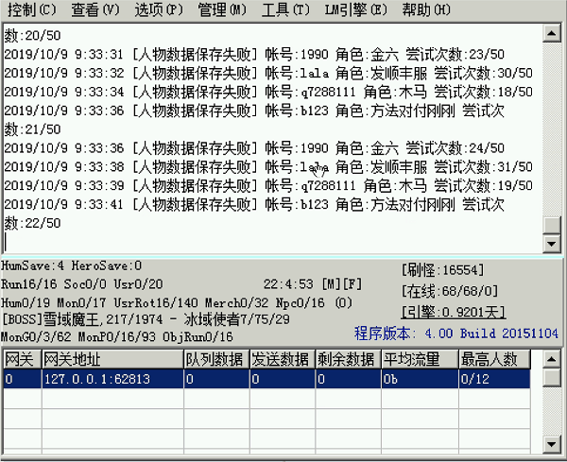Click the 22:4:53 [M][F] time text
This screenshot has width=567, height=462.
pyautogui.click(x=313, y=284)
